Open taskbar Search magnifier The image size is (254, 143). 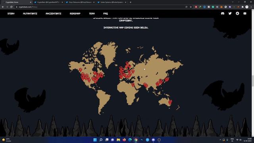pyautogui.click(x=101, y=140)
